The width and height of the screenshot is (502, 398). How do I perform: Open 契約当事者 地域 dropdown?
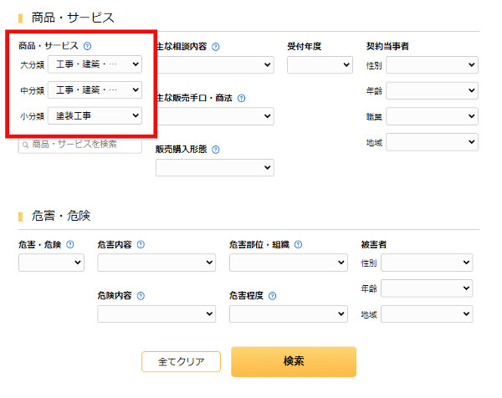(432, 142)
